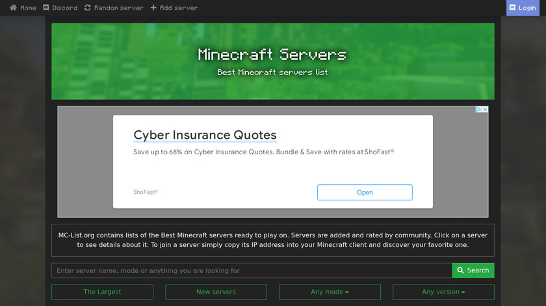The image size is (546, 306).
Task: Click 'Best Minecraft servers list' subtitle
Action: (x=272, y=72)
